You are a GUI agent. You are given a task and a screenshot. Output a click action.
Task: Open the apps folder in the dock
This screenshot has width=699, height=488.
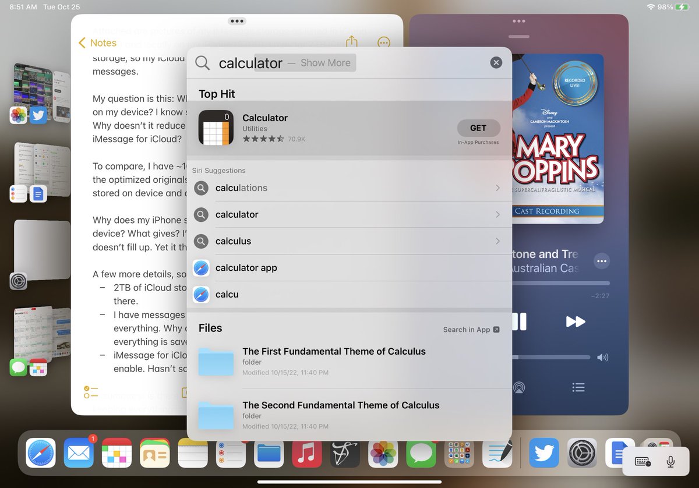click(x=460, y=453)
